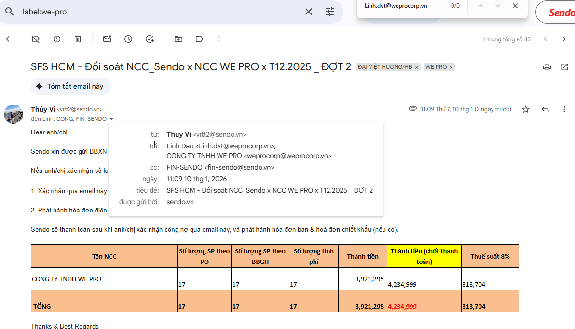
Task: Go back to the email list
Action: point(9,39)
